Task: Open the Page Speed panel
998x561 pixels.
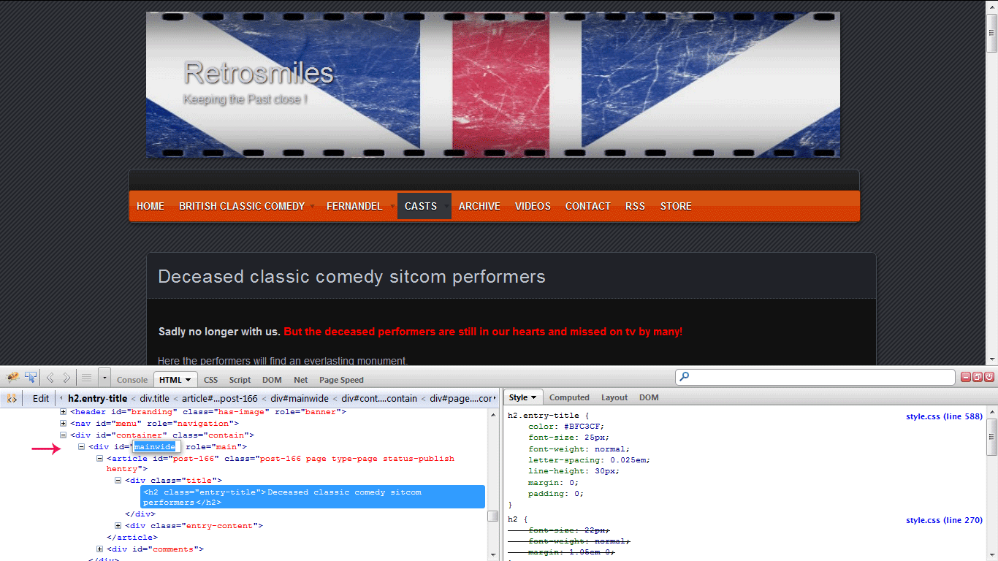Action: click(x=341, y=380)
